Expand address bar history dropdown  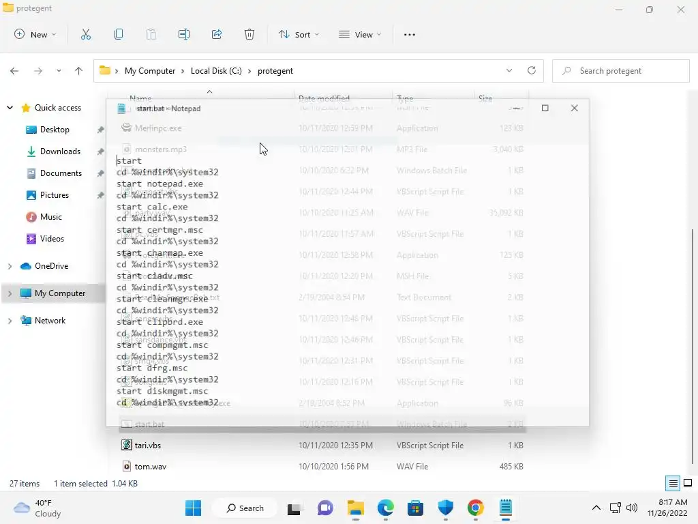pyautogui.click(x=509, y=70)
